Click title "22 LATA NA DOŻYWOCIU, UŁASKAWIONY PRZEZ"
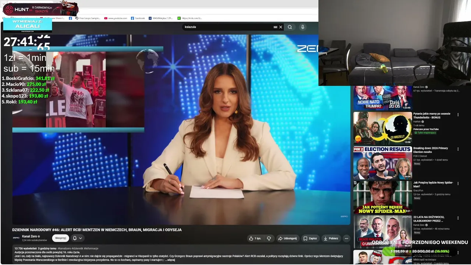 (429, 219)
